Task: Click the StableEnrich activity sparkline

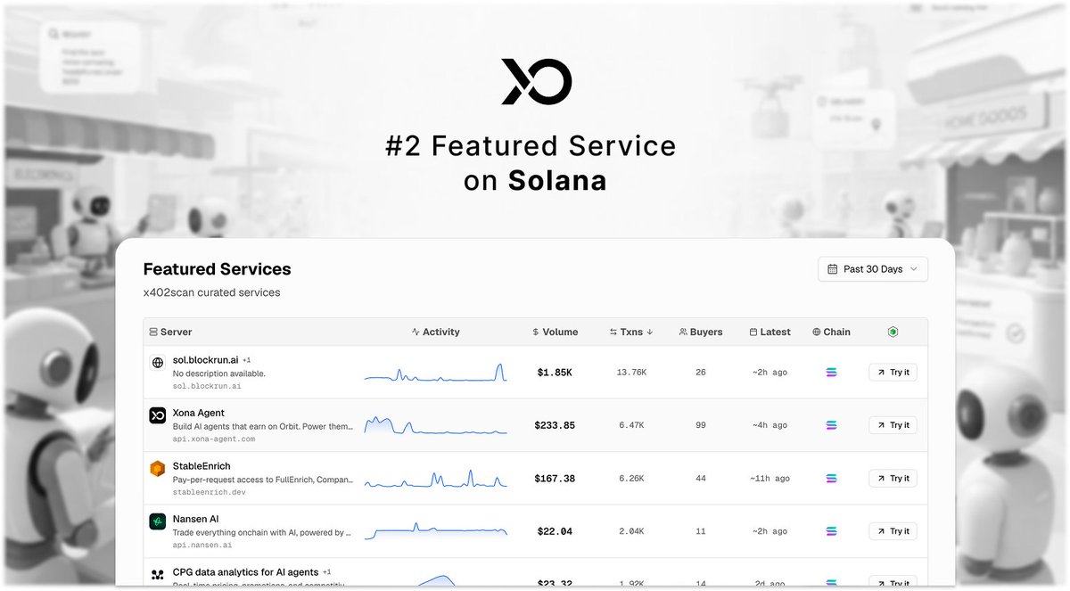Action: pos(435,479)
